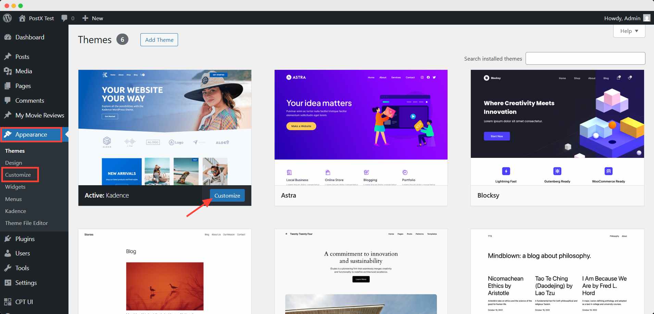
Task: Click the Add Theme button
Action: point(159,40)
